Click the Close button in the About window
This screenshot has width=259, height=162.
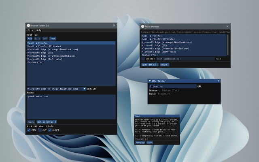[x=150, y=143]
